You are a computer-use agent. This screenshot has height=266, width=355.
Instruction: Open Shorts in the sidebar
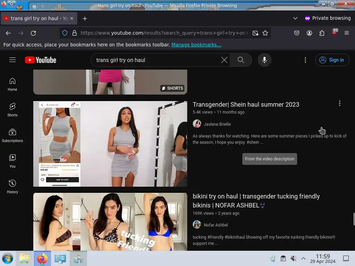click(12, 110)
